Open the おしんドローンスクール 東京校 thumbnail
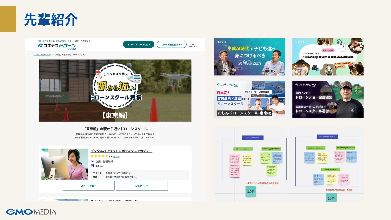 point(250,99)
